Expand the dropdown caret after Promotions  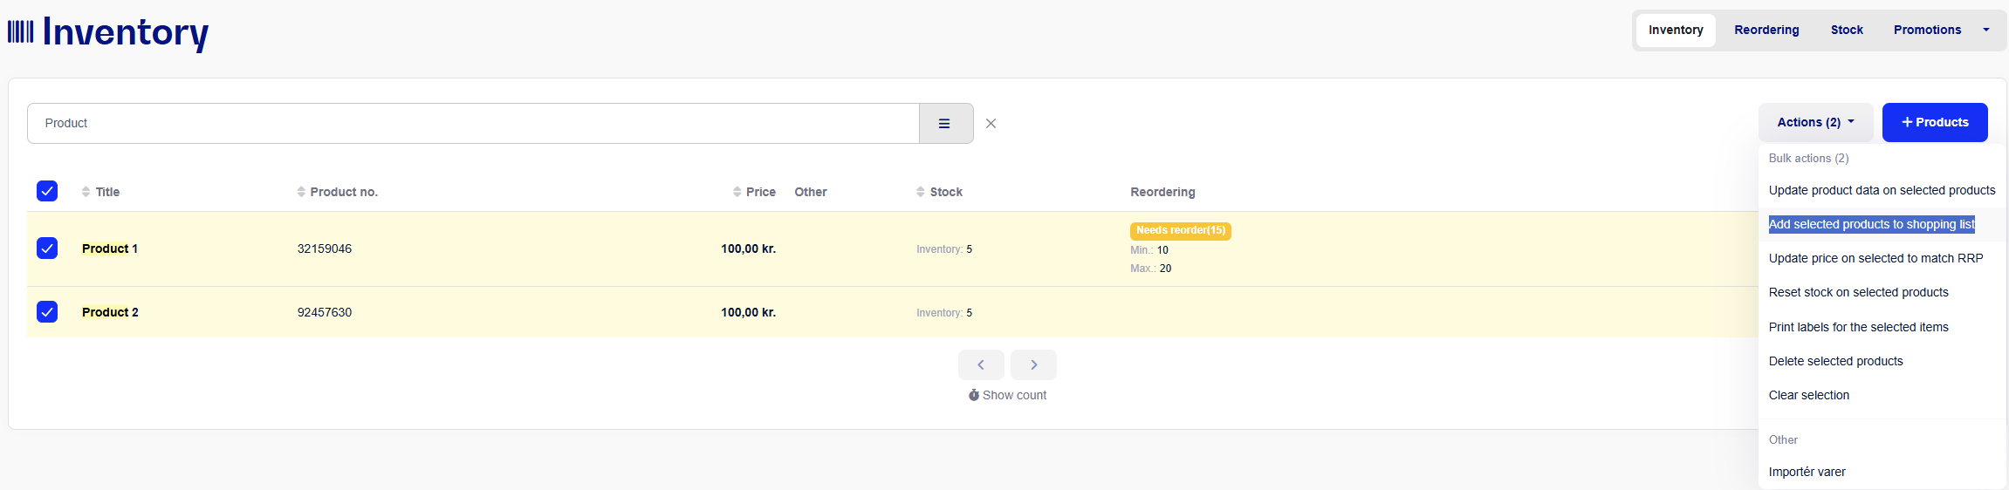[x=1986, y=30]
